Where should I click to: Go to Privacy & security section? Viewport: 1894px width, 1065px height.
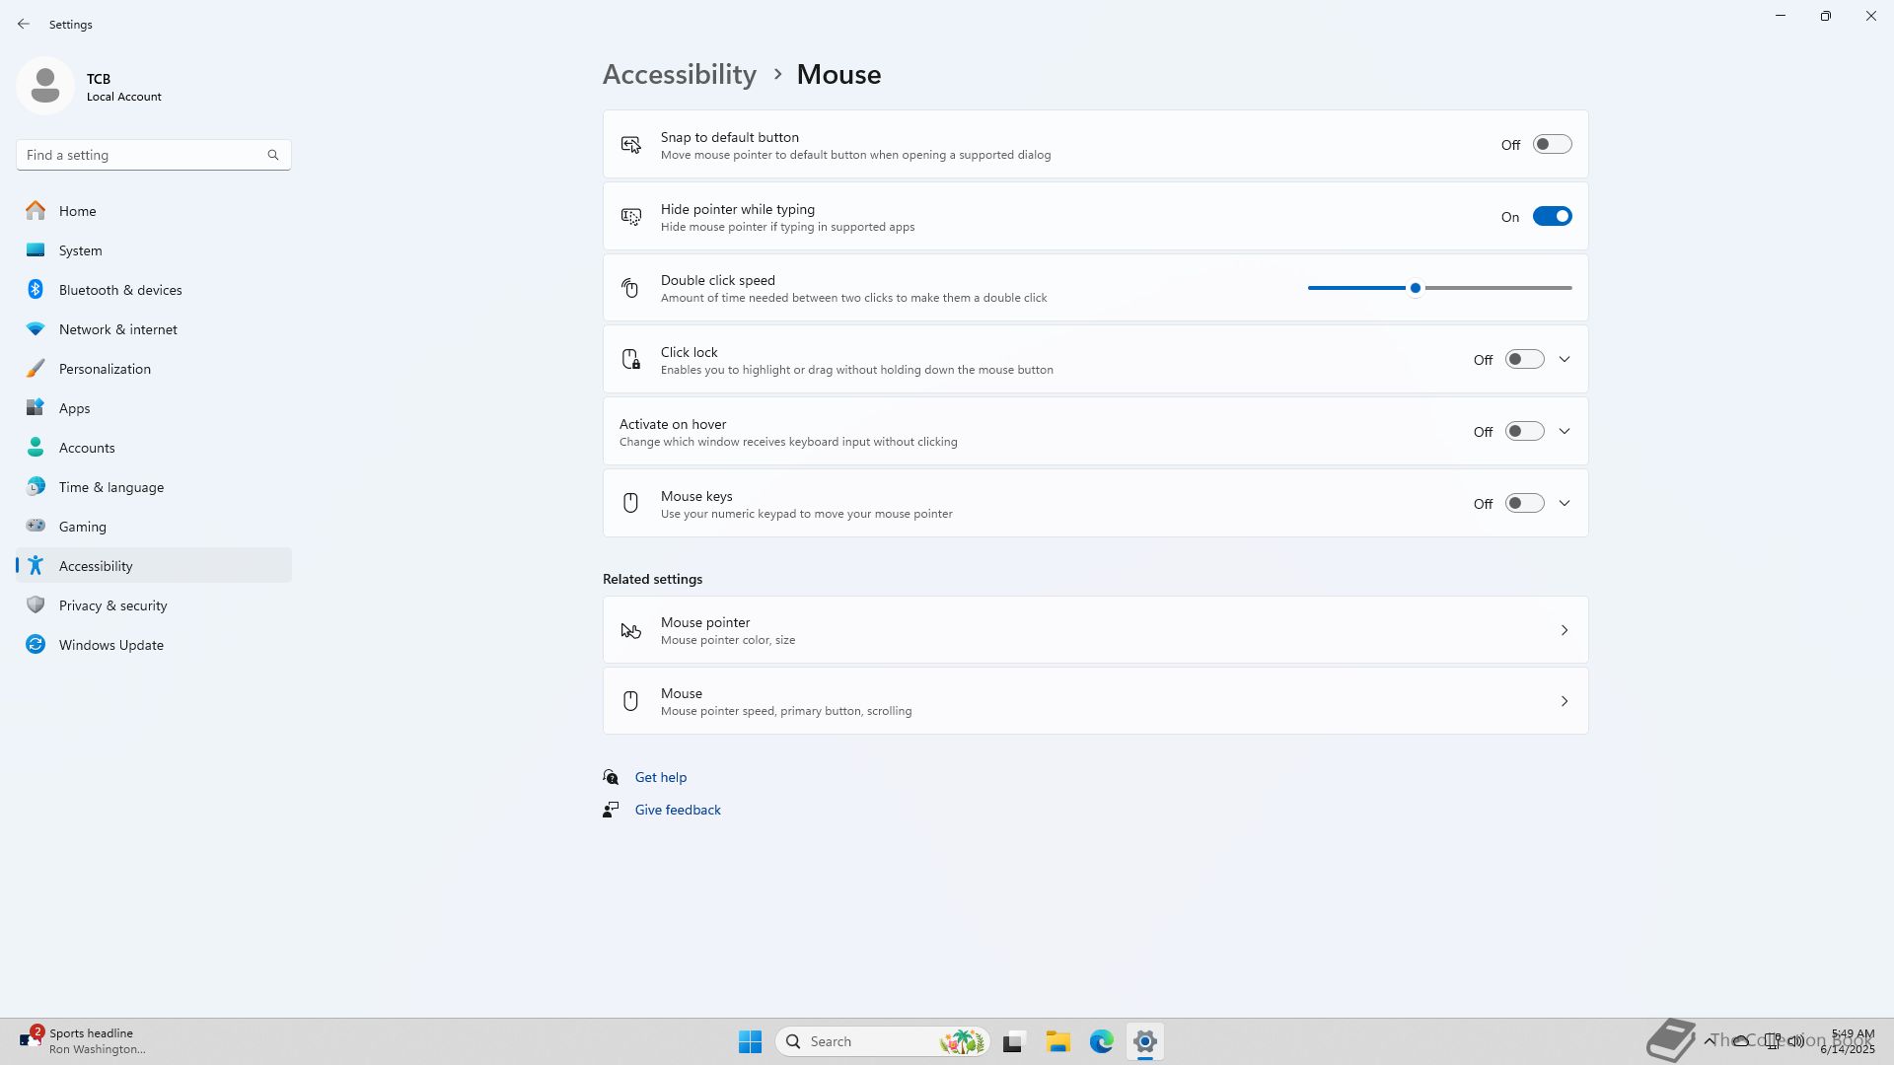(x=112, y=605)
